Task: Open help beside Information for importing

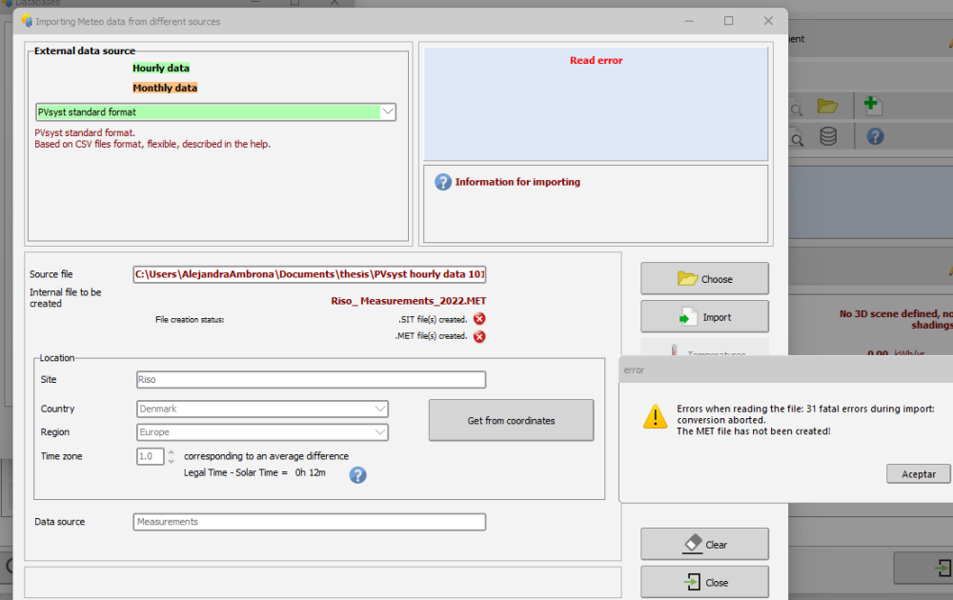Action: click(442, 182)
